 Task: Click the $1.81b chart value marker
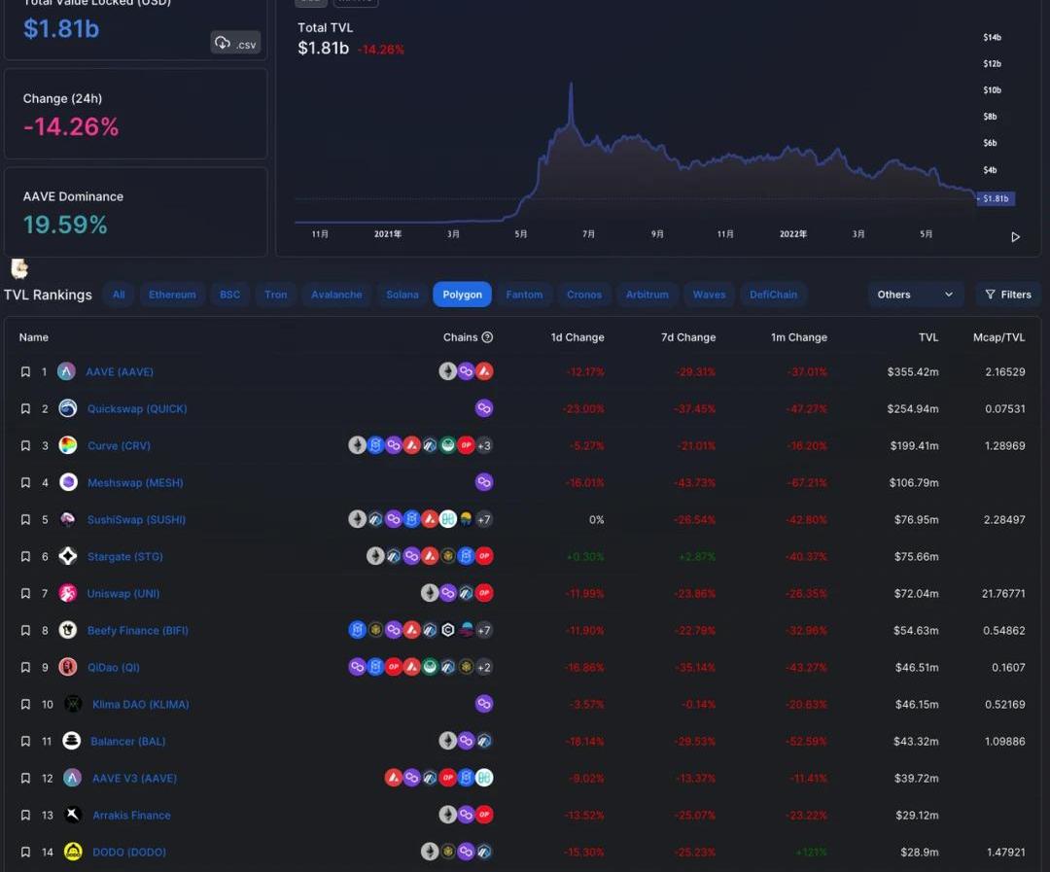click(x=996, y=198)
